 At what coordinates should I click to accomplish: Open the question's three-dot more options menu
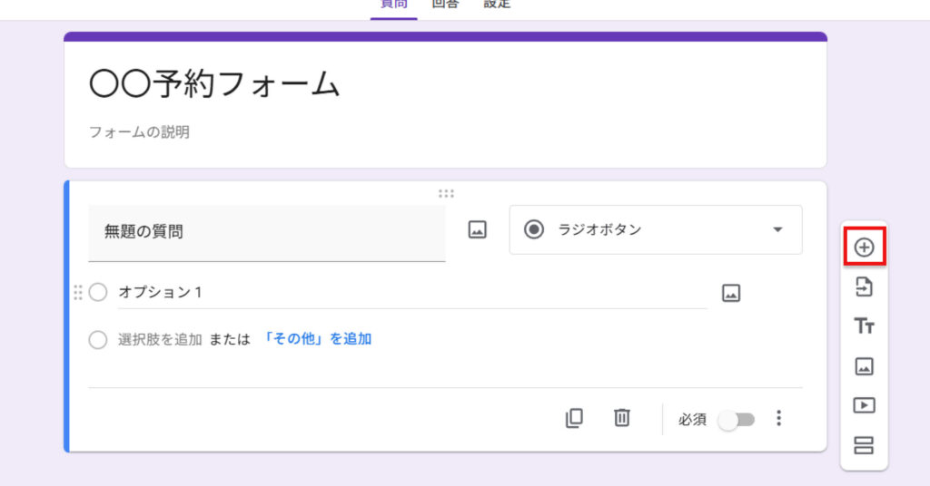778,418
